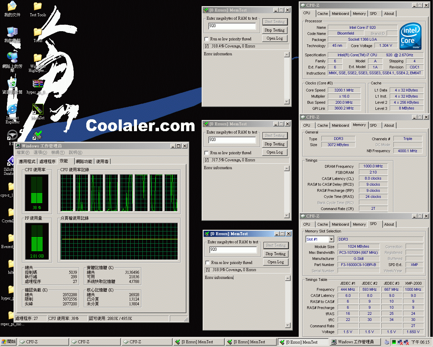Open the 資源回收筒 recycle bin icon
The width and height of the screenshot is (433, 347).
12,83
